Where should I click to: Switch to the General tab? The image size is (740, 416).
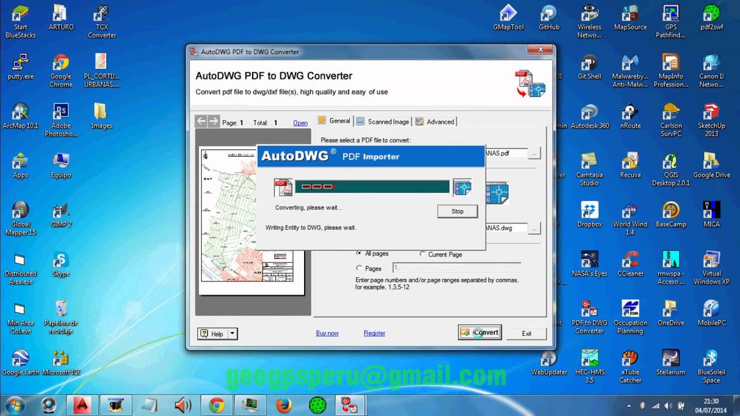tap(334, 121)
